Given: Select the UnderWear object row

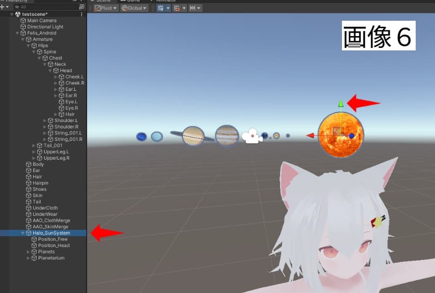Looking at the screenshot, I should 44,214.
